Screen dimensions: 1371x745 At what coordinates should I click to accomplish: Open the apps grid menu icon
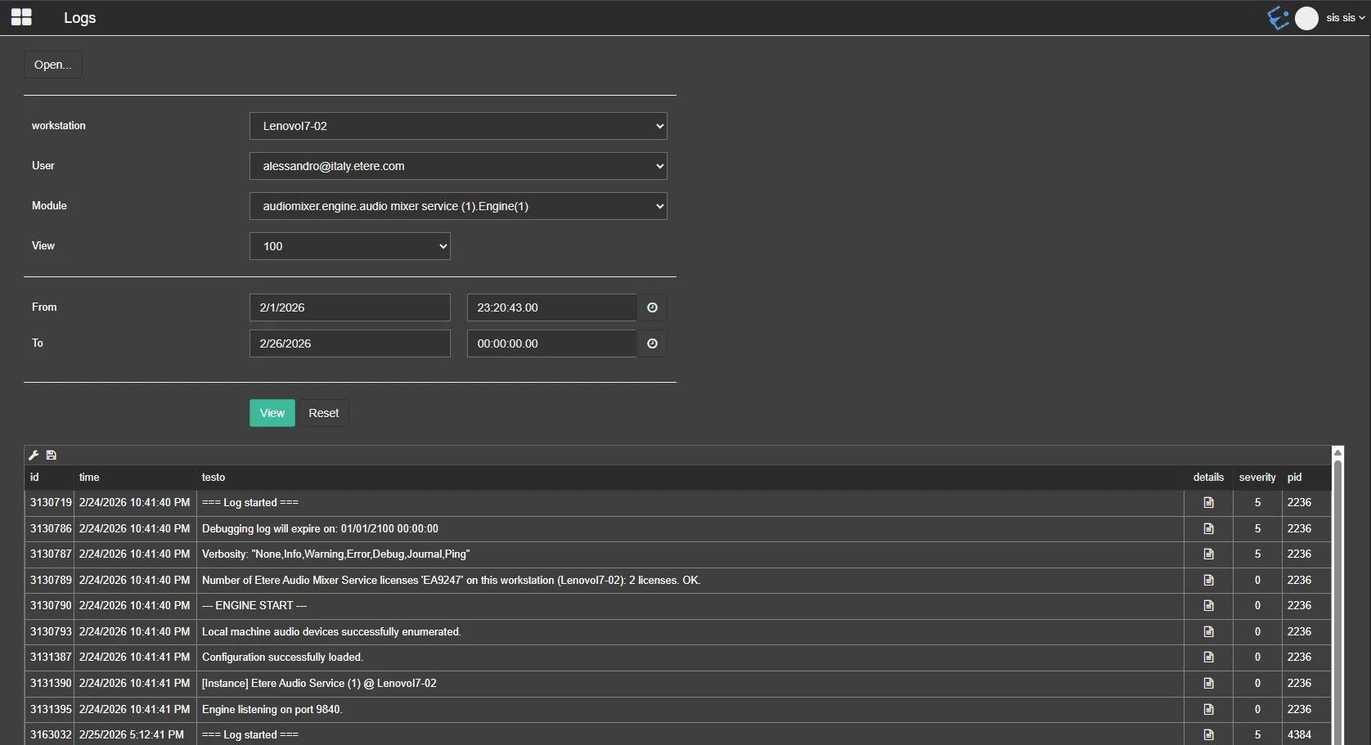point(21,17)
